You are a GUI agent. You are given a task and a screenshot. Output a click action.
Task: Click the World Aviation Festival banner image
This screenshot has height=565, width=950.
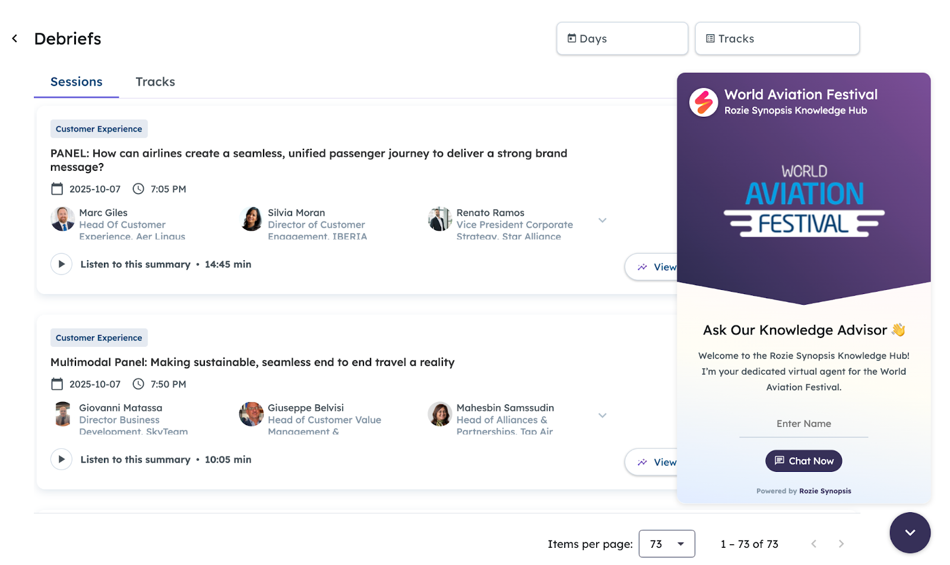[803, 201]
